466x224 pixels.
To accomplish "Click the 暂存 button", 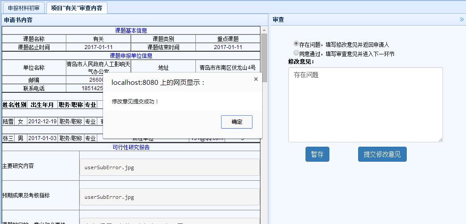I will [x=317, y=154].
